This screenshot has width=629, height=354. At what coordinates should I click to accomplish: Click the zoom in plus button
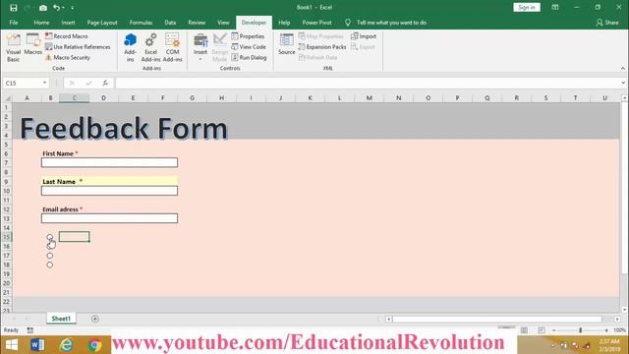pyautogui.click(x=606, y=330)
